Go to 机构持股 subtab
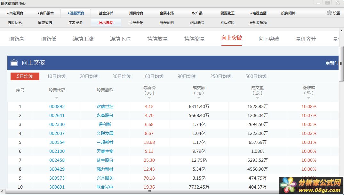 coord(228,23)
